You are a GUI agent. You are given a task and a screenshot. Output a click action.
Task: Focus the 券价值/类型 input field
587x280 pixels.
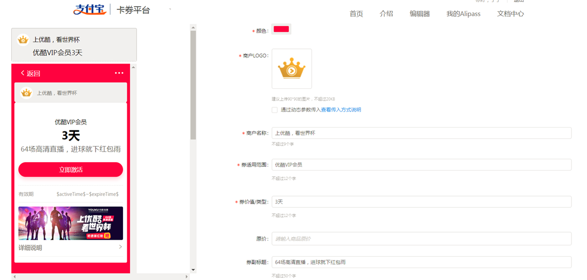pyautogui.click(x=421, y=202)
